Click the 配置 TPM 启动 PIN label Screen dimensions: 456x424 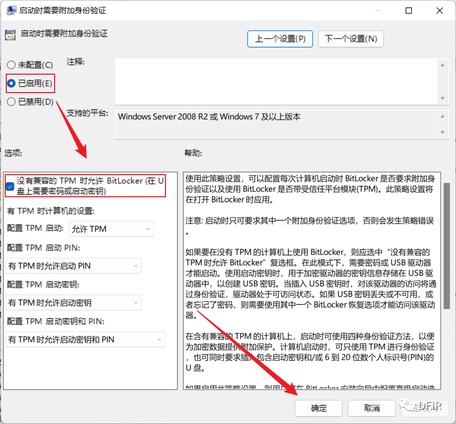pos(43,248)
